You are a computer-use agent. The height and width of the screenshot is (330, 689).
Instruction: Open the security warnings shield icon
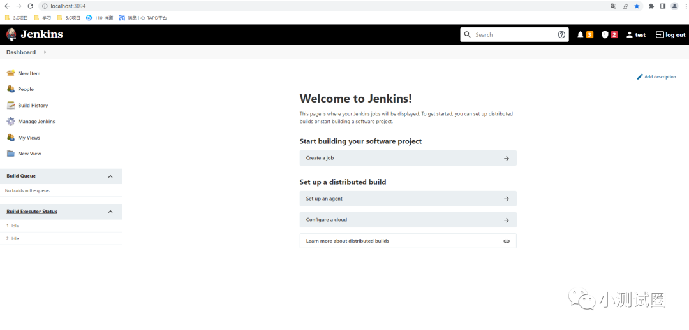click(x=605, y=34)
